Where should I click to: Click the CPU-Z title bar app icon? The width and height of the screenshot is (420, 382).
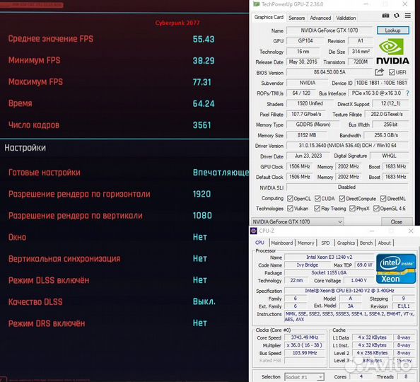pos(254,231)
